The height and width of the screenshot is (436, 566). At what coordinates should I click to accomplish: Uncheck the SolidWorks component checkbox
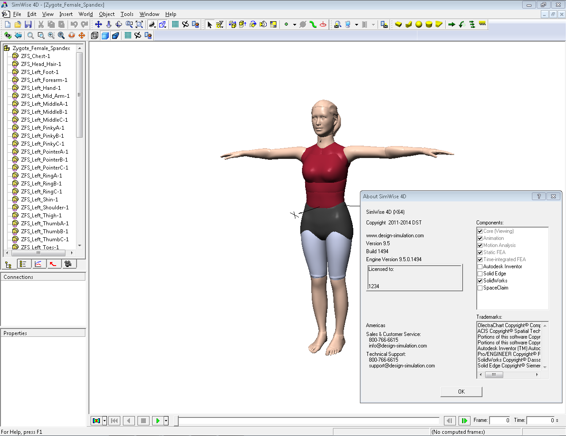point(480,281)
